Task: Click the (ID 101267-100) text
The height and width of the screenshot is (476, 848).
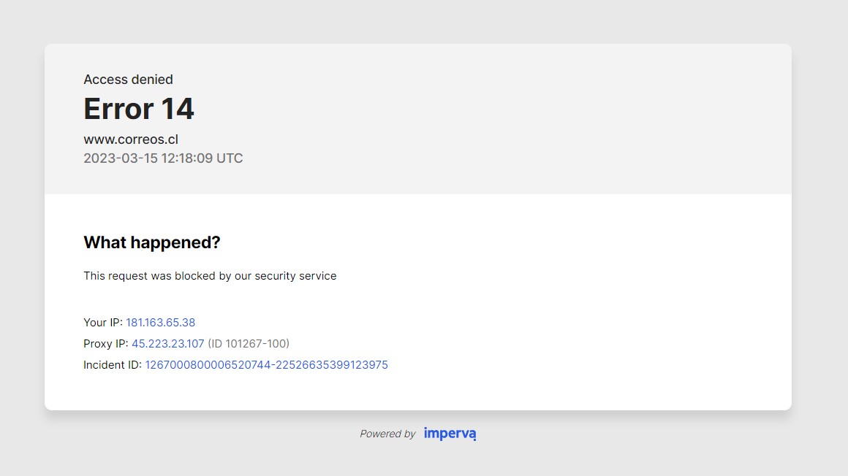Action: [x=249, y=344]
